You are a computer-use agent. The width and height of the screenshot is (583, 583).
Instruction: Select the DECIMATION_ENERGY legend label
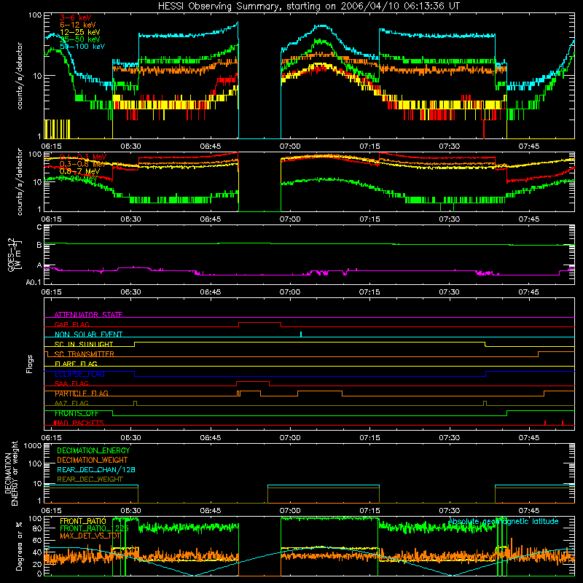pos(93,450)
